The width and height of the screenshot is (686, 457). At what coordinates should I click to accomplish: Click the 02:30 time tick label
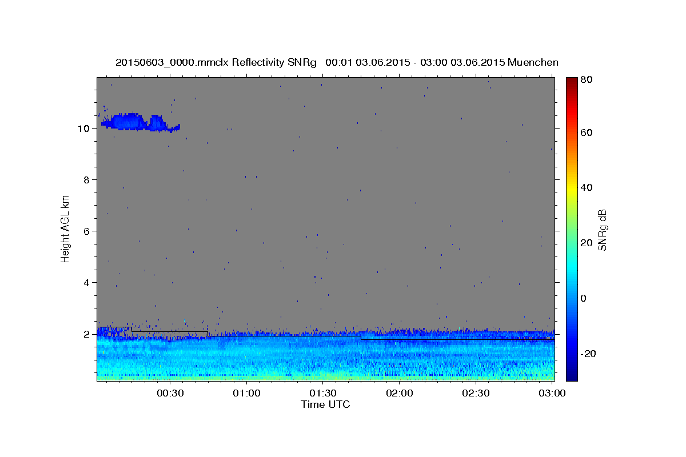[476, 393]
